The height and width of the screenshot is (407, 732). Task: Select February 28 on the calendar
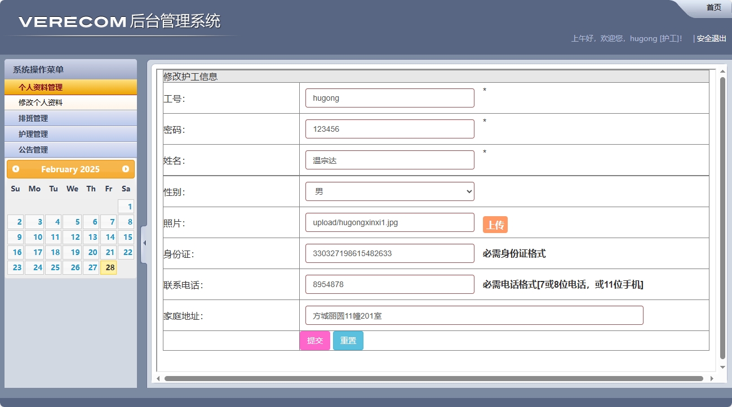109,267
